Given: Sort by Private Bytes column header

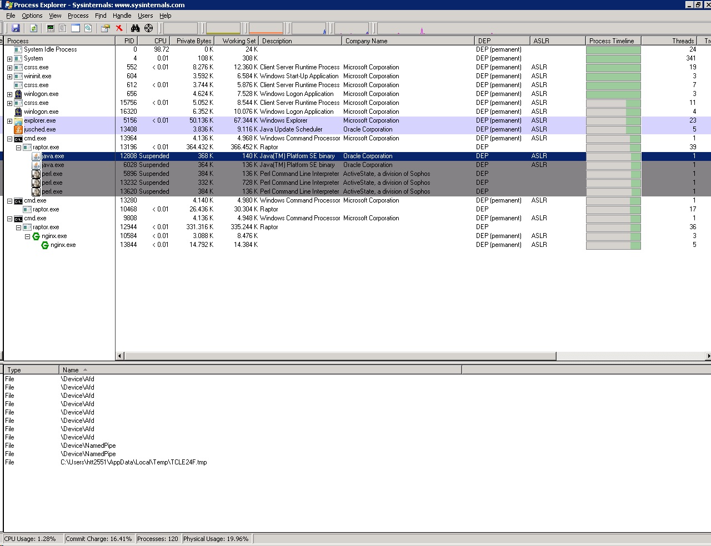Looking at the screenshot, I should pyautogui.click(x=192, y=41).
